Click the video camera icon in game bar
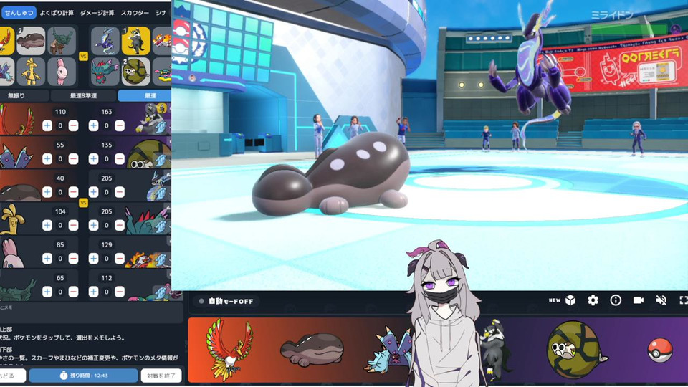 click(639, 300)
